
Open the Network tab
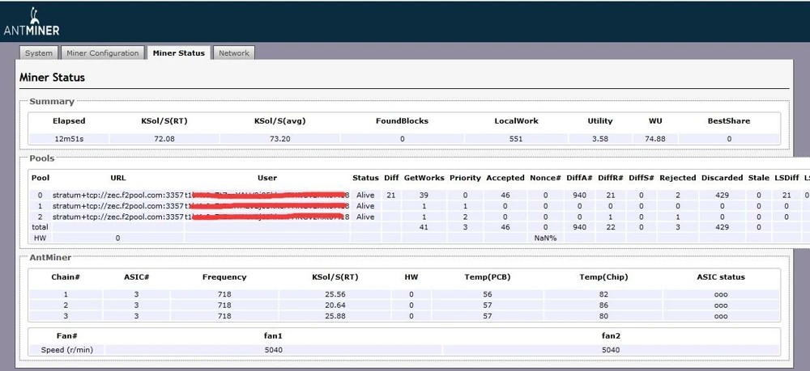pyautogui.click(x=234, y=53)
